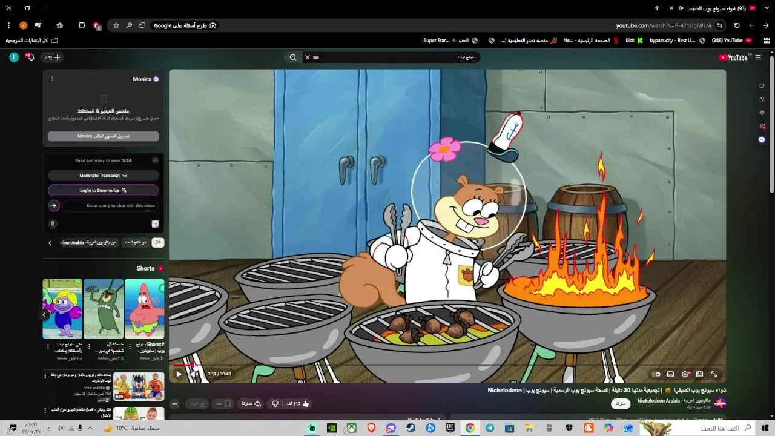The width and height of the screenshot is (775, 436).
Task: Enter fullscreen mode in the player
Action: [714, 374]
